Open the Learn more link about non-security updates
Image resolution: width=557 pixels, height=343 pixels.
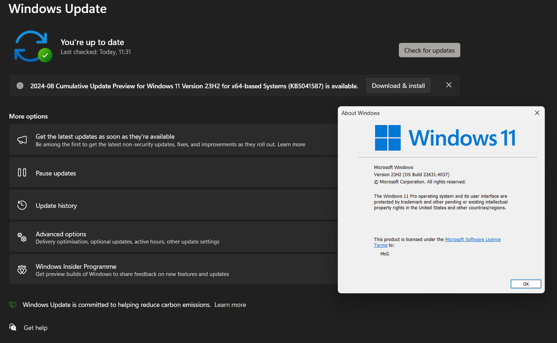[291, 144]
